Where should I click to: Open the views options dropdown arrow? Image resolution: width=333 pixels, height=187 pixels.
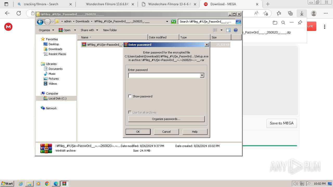[221, 30]
